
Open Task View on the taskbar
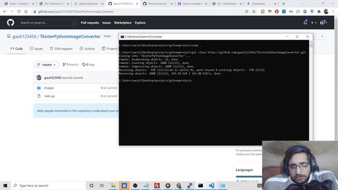102,185
